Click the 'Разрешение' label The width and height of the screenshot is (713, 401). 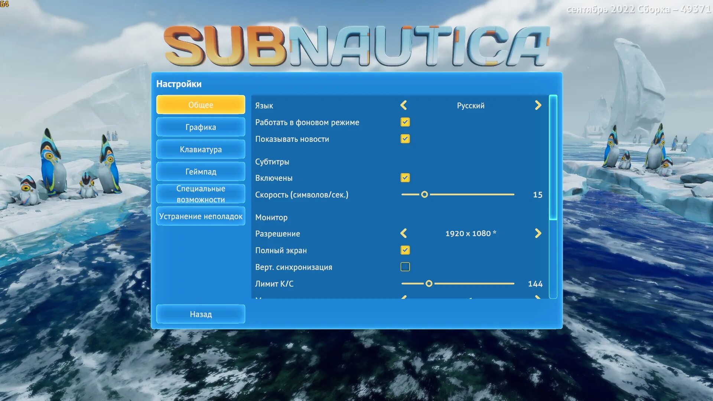click(x=277, y=234)
